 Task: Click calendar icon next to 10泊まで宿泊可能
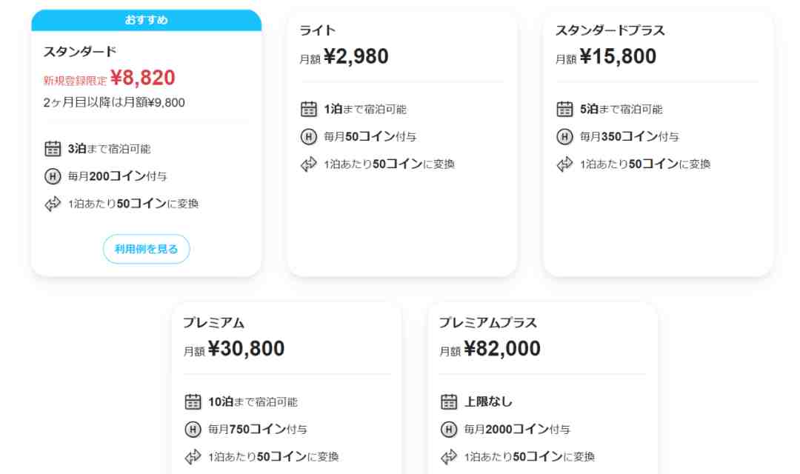193,402
